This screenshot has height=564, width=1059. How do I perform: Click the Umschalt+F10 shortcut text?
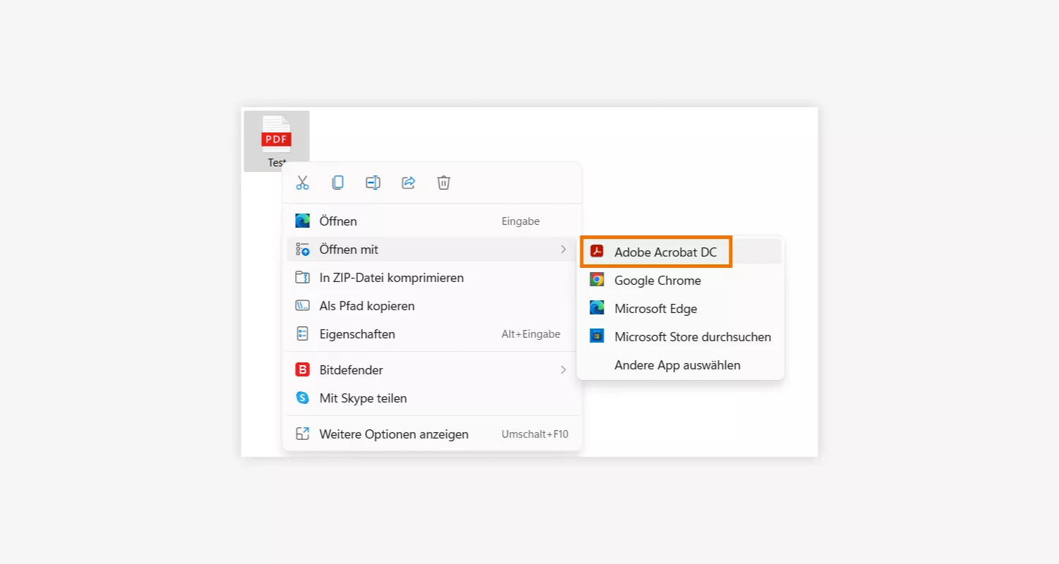534,434
